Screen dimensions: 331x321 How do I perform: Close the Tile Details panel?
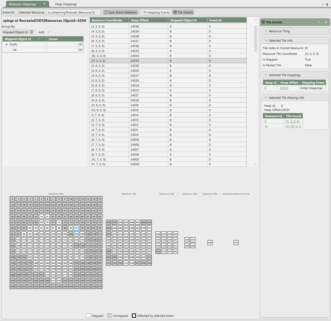click(326, 22)
